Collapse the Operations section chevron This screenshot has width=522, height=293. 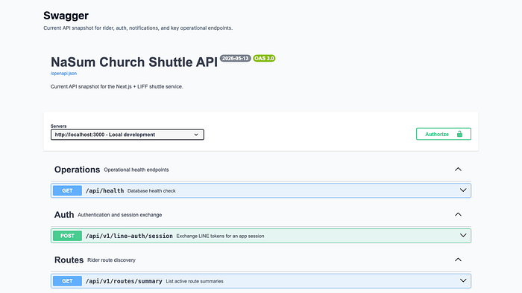coord(458,170)
